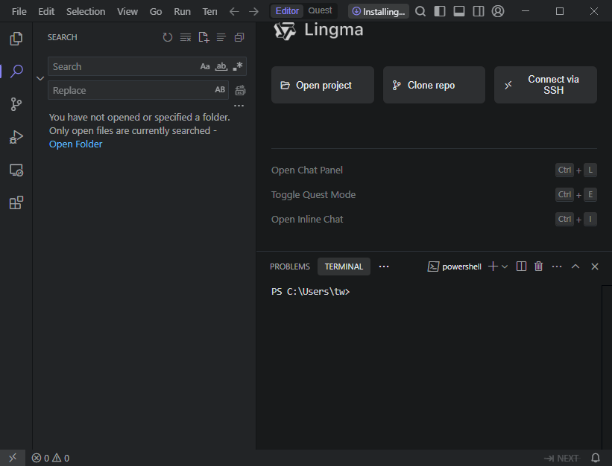612x466 pixels.
Task: Clear search results
Action: click(x=186, y=37)
